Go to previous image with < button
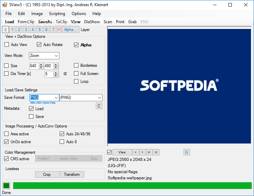 pos(136,152)
